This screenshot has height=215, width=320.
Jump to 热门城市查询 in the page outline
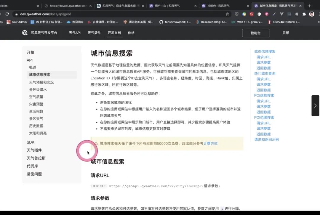265,73
